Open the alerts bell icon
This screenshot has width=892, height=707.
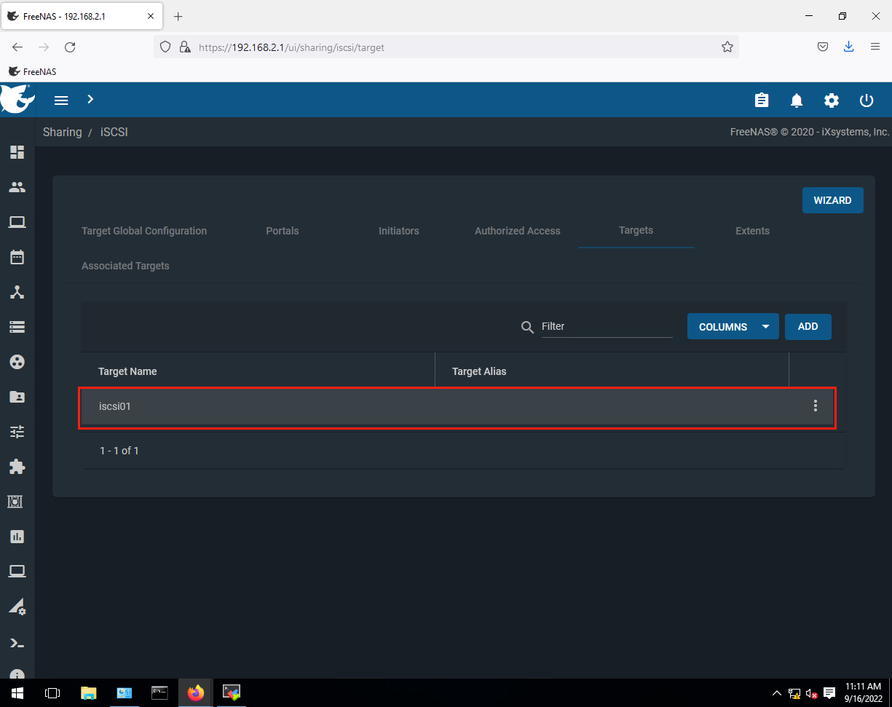pyautogui.click(x=797, y=100)
